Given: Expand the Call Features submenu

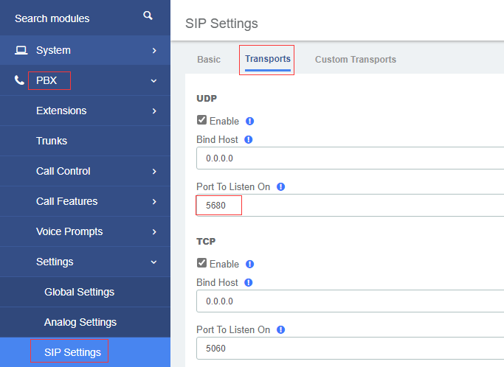Looking at the screenshot, I should click(154, 201).
